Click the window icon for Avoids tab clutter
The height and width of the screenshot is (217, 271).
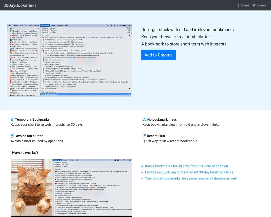click(12, 136)
